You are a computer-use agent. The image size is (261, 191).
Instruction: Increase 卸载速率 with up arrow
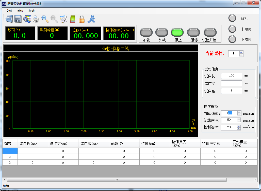239,119
